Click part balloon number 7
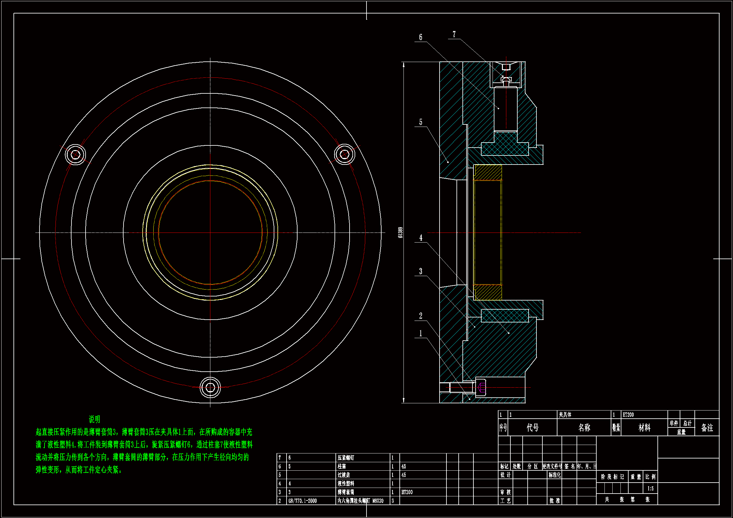Image resolution: width=733 pixels, height=518 pixels. pyautogui.click(x=454, y=34)
